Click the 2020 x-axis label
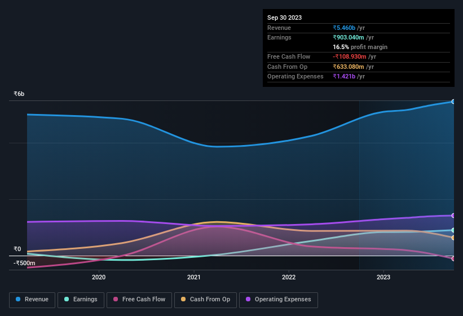The image size is (463, 316). tap(99, 277)
